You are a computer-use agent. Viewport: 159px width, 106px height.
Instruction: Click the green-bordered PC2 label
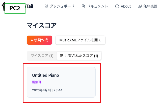coord(15,8)
